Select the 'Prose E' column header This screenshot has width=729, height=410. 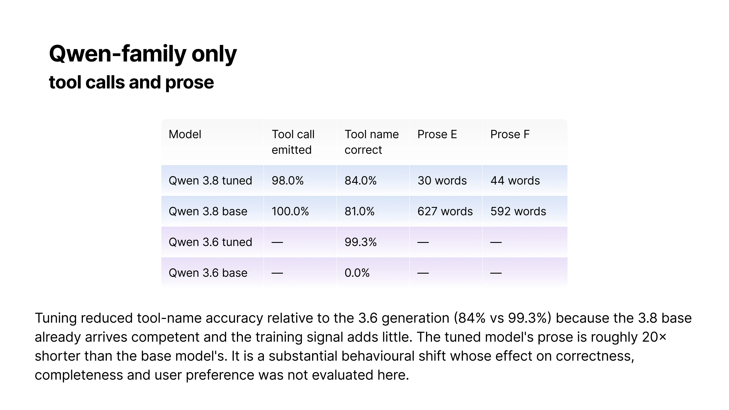pyautogui.click(x=437, y=134)
